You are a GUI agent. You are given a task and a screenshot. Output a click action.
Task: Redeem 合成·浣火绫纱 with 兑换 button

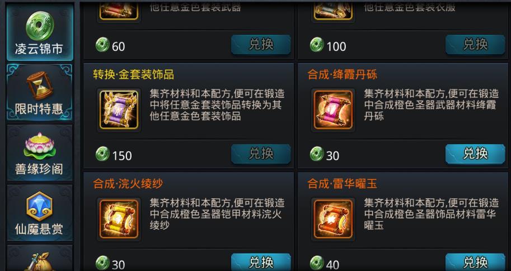pos(261,262)
